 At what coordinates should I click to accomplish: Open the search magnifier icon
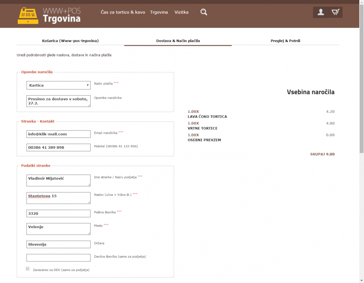(x=204, y=12)
